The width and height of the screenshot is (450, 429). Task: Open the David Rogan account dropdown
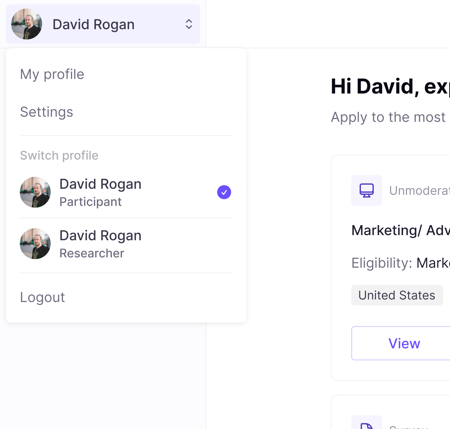(x=103, y=24)
